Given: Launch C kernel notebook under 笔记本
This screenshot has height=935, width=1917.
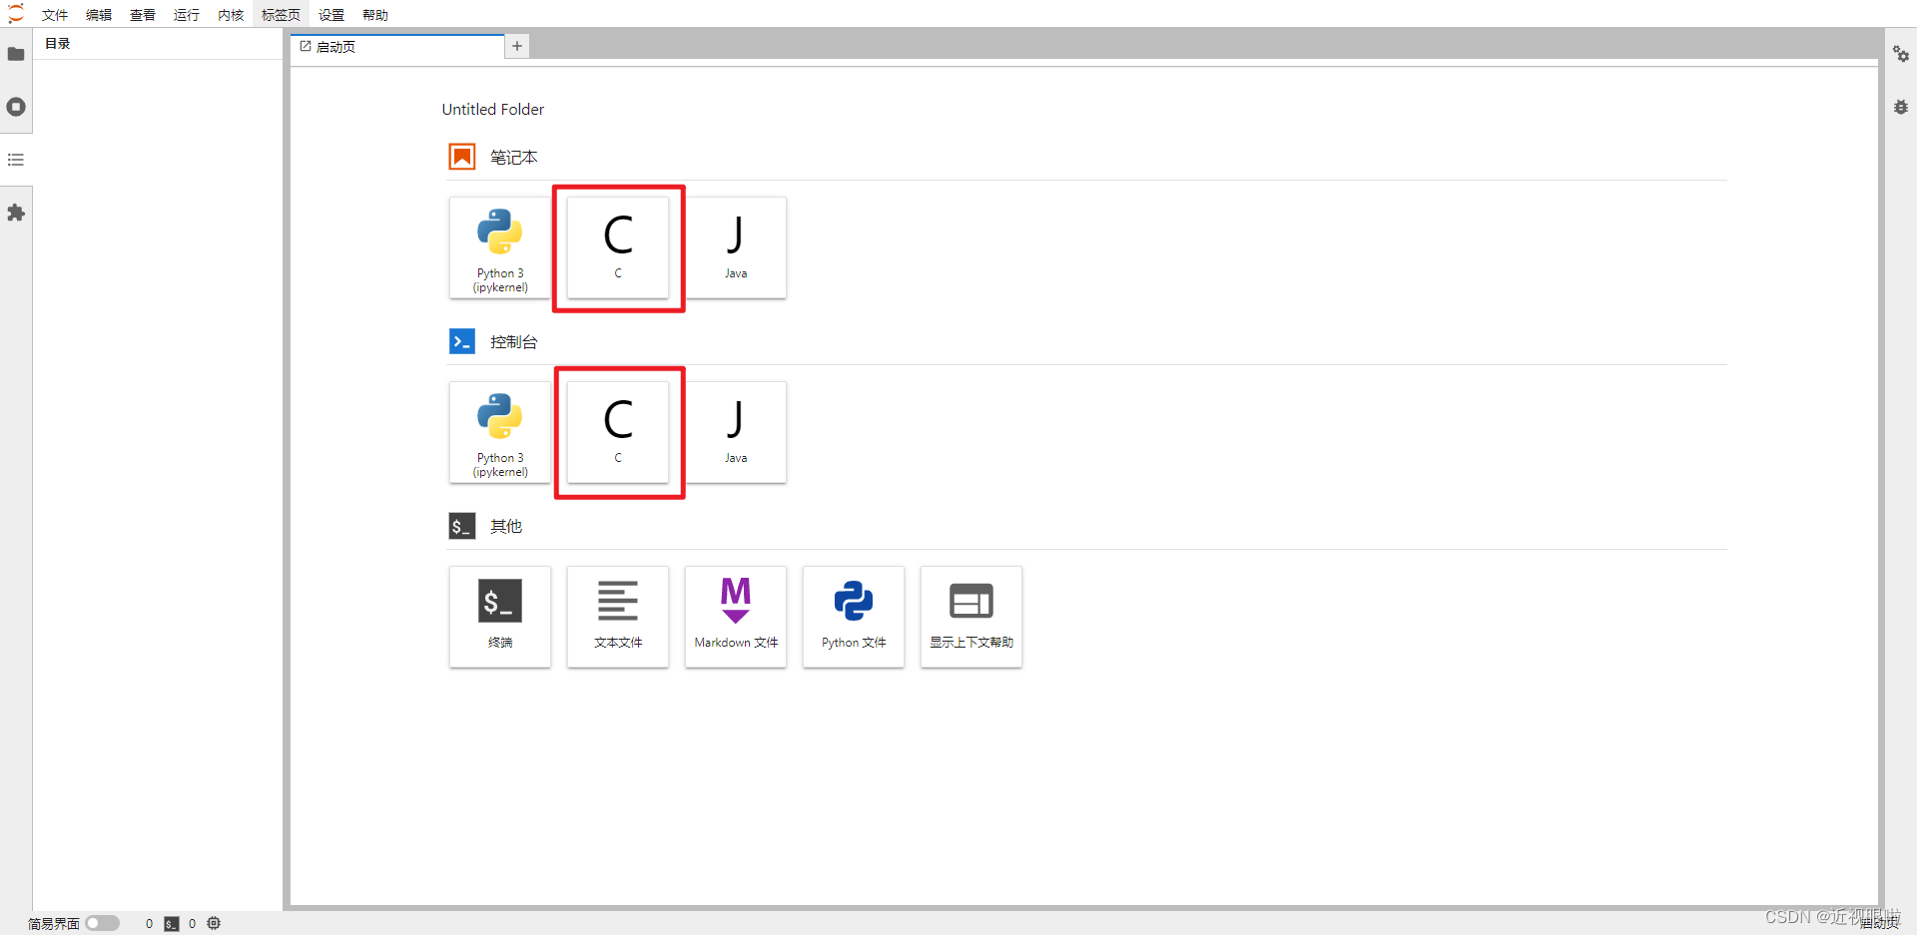Looking at the screenshot, I should 618,247.
